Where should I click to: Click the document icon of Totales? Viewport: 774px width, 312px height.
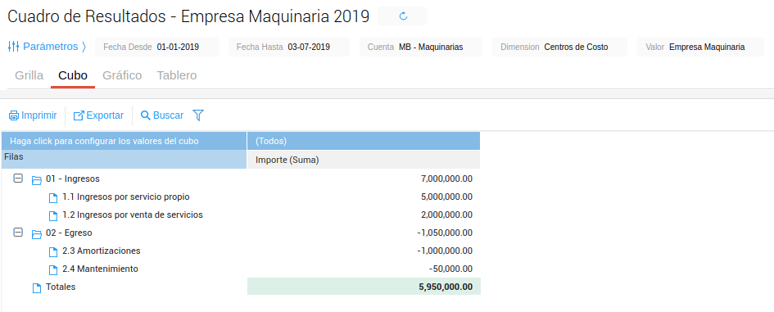tap(36, 287)
